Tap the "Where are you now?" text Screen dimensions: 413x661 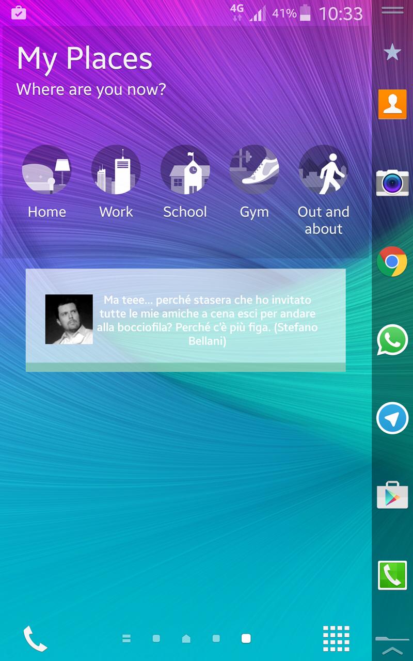(x=91, y=89)
